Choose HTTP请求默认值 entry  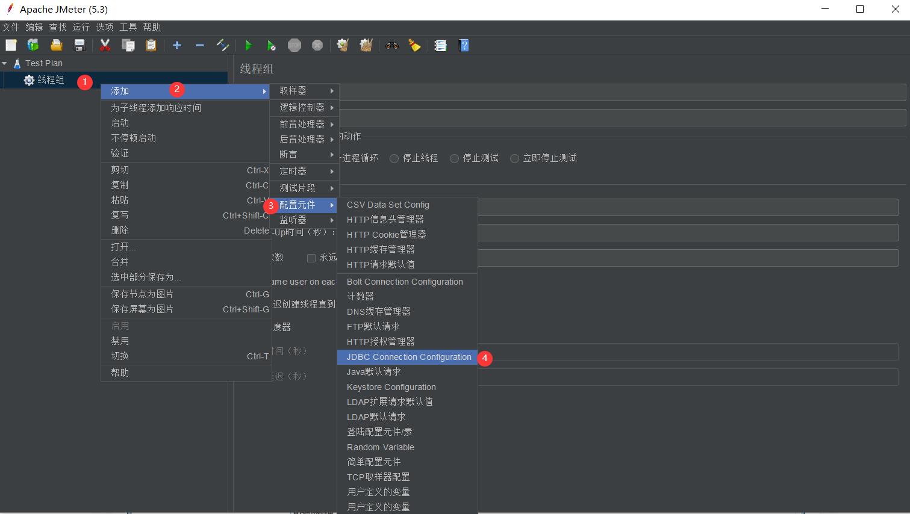[407, 265]
